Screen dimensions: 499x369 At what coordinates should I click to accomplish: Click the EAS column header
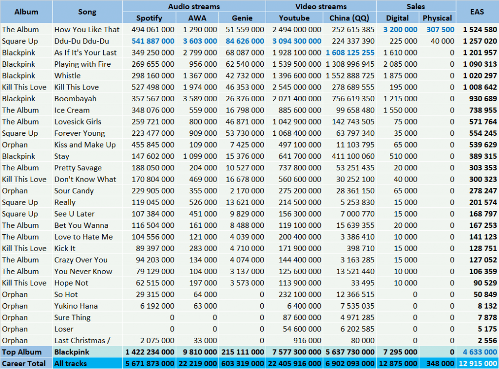[x=477, y=12]
